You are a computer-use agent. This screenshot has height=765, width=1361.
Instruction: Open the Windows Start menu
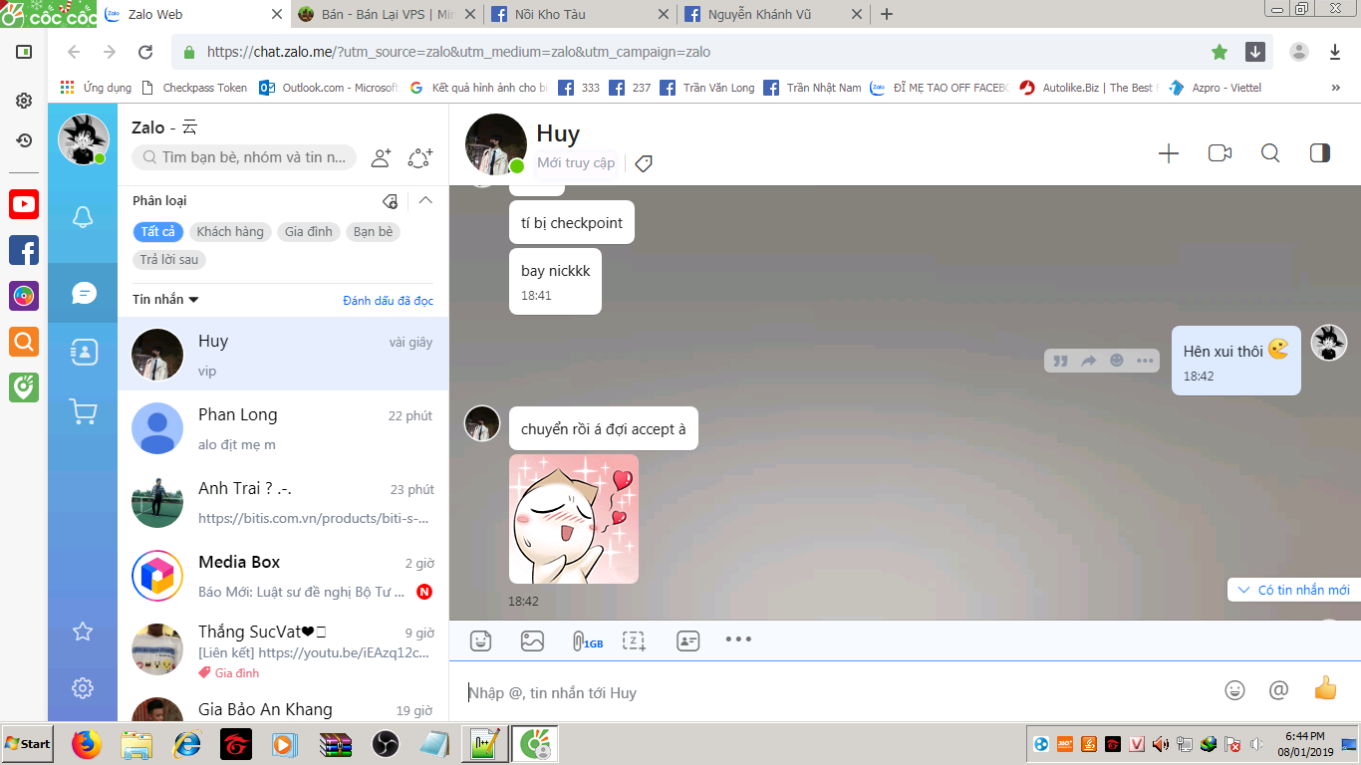(28, 743)
